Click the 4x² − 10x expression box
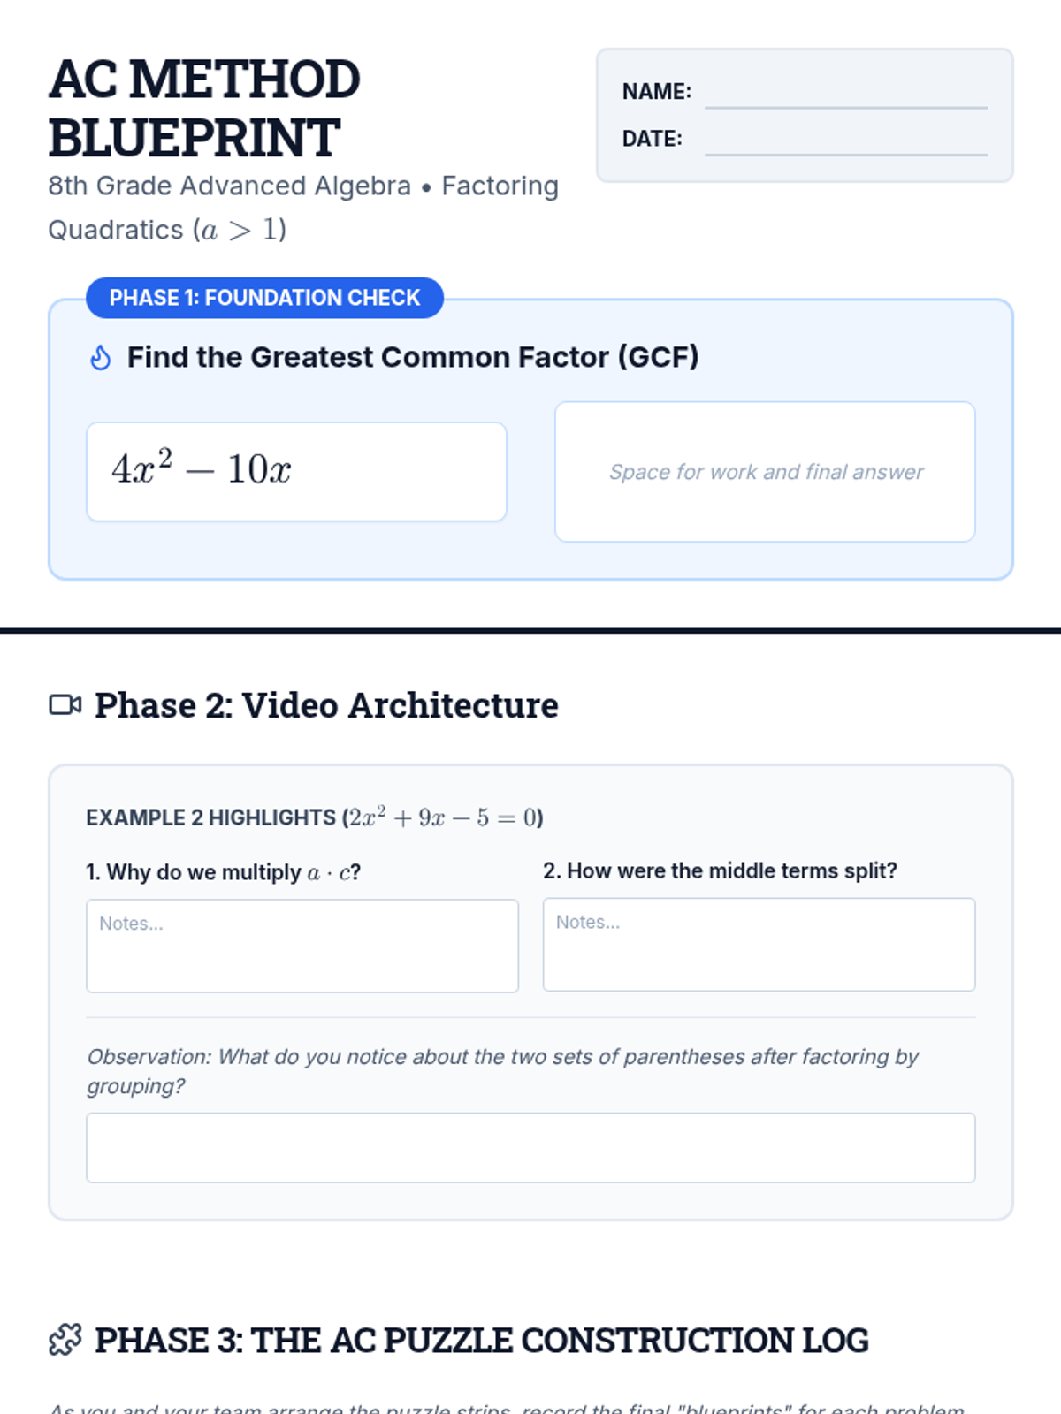This screenshot has height=1414, width=1061. 296,471
